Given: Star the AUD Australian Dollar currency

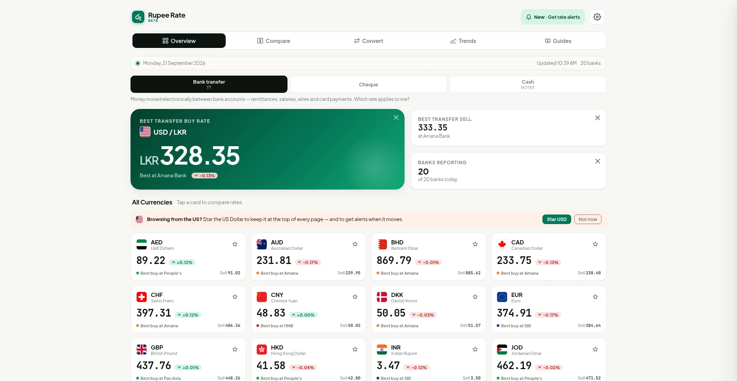Looking at the screenshot, I should point(355,244).
